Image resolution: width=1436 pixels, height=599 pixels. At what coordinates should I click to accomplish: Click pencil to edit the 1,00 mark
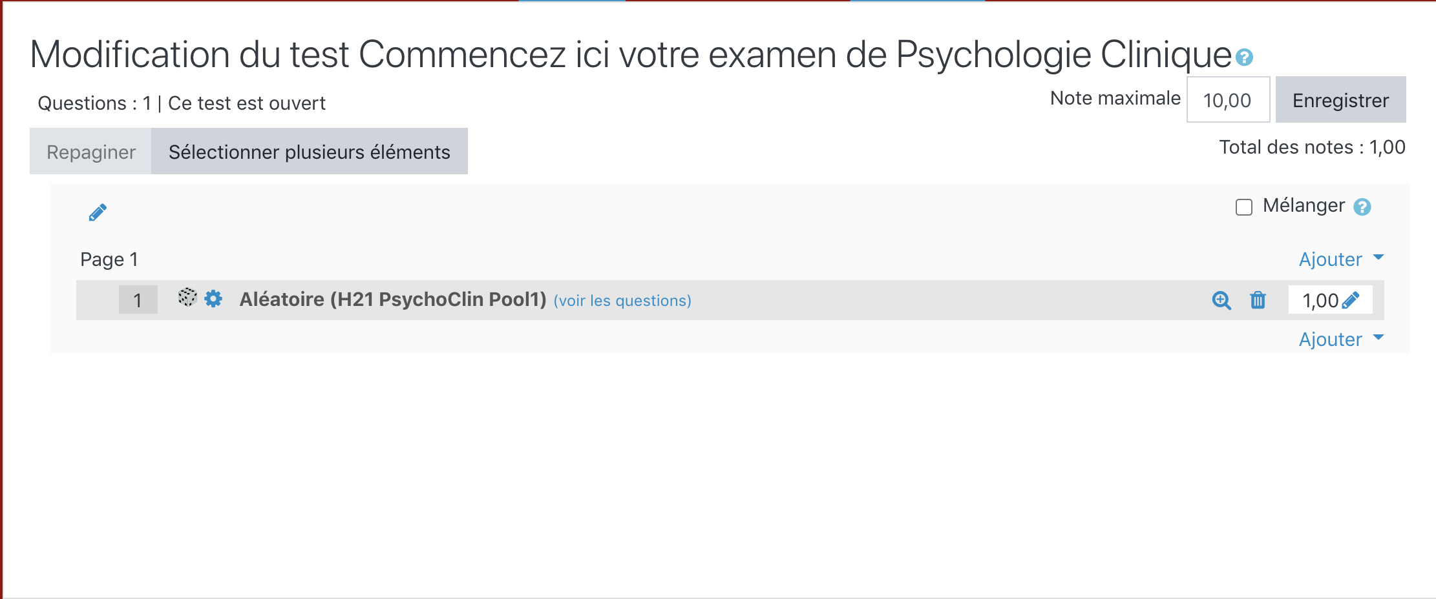click(x=1351, y=300)
